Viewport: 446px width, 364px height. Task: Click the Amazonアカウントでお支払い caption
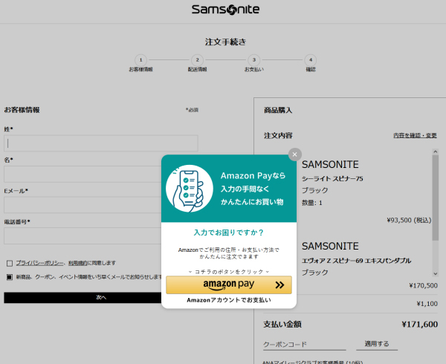tap(229, 300)
